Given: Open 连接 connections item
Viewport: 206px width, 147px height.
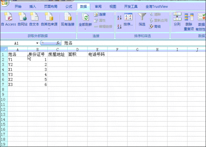Looking at the screenshot, I should [100, 14].
